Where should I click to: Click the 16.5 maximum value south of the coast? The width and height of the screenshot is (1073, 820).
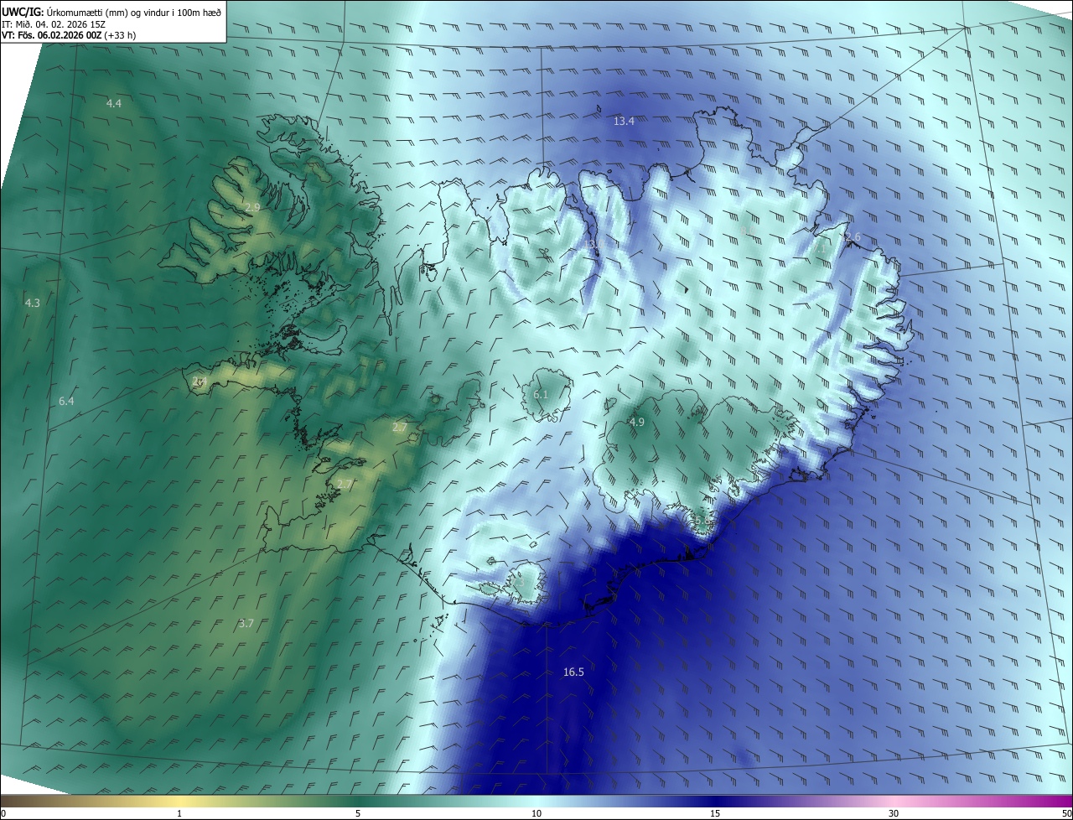pos(573,672)
